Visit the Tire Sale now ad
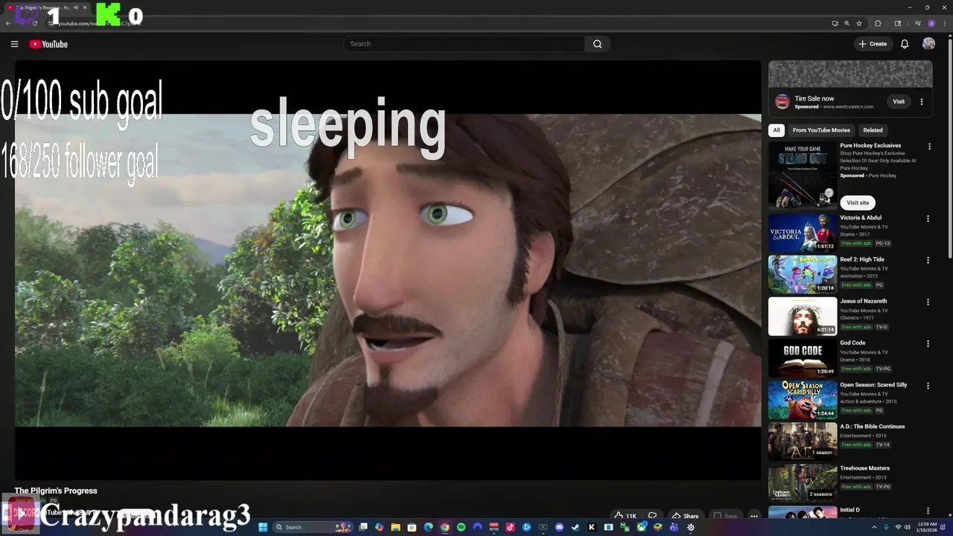953x536 pixels. [899, 102]
